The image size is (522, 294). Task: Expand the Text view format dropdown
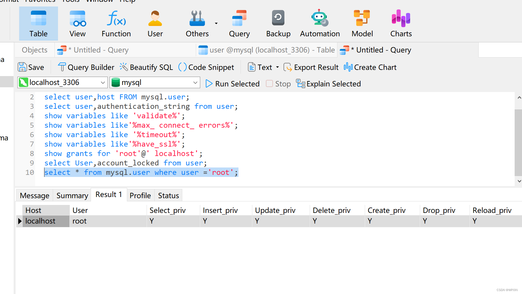coord(277,67)
